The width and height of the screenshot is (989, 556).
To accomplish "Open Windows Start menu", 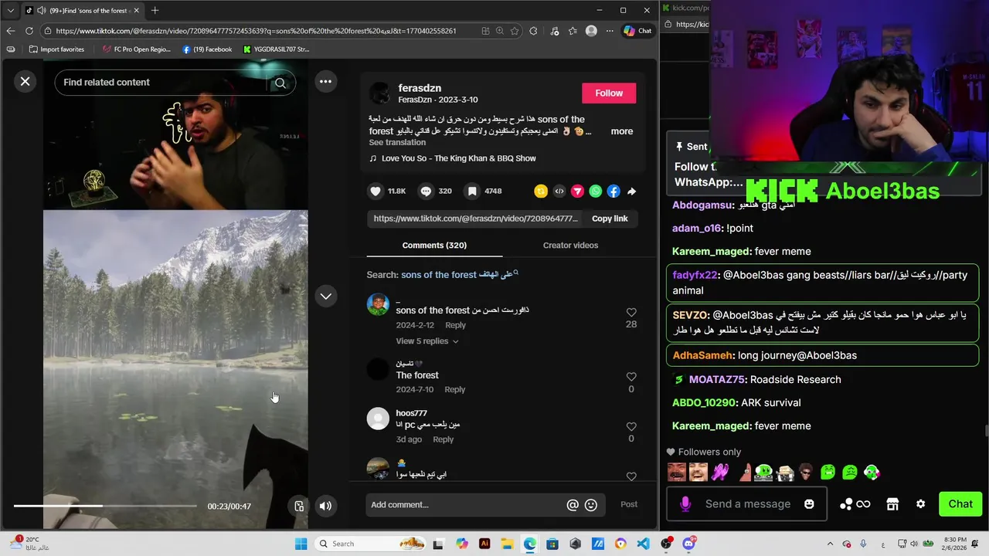I will tap(301, 544).
